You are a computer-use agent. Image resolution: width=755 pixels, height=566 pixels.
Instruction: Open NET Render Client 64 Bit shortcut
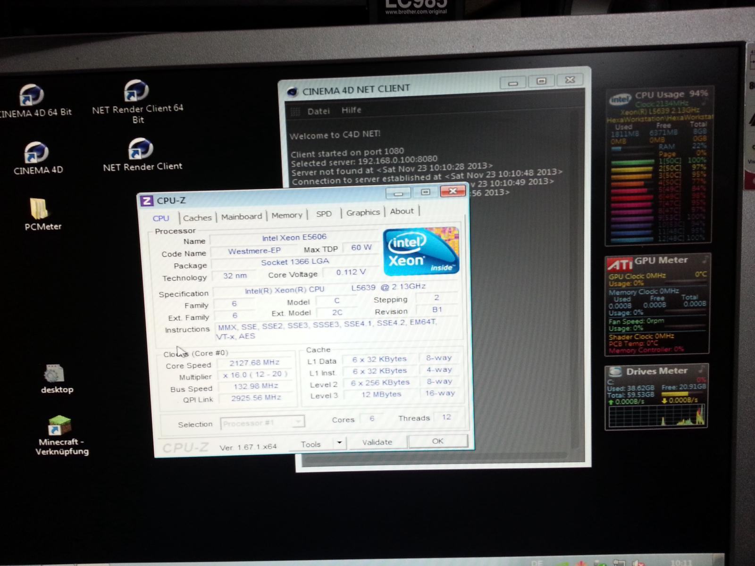pyautogui.click(x=137, y=101)
